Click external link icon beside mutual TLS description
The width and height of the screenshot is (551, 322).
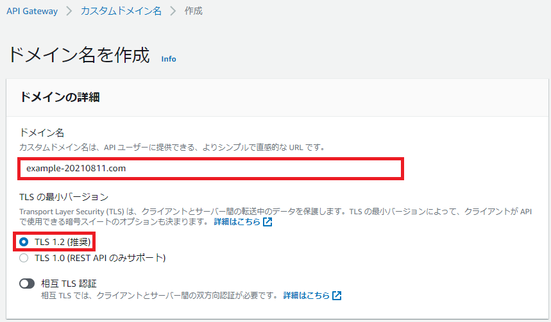point(337,295)
